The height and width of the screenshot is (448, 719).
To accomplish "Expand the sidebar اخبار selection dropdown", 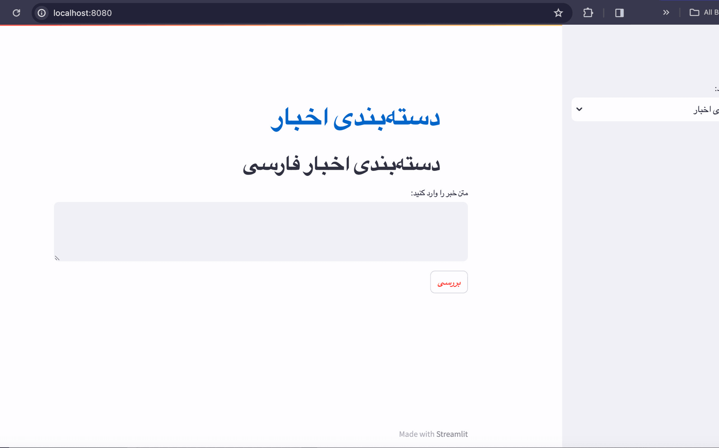I will (645, 109).
